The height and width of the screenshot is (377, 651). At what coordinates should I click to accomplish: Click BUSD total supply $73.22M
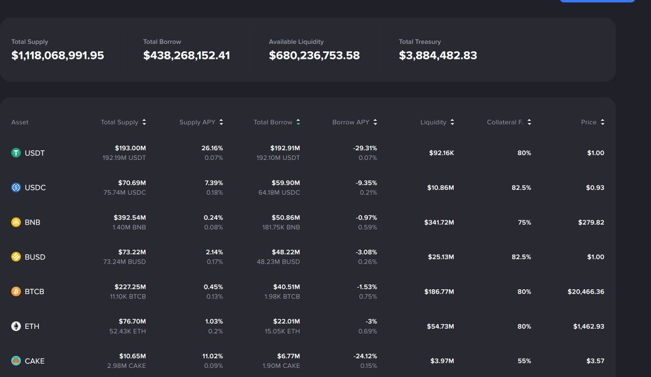coord(132,252)
